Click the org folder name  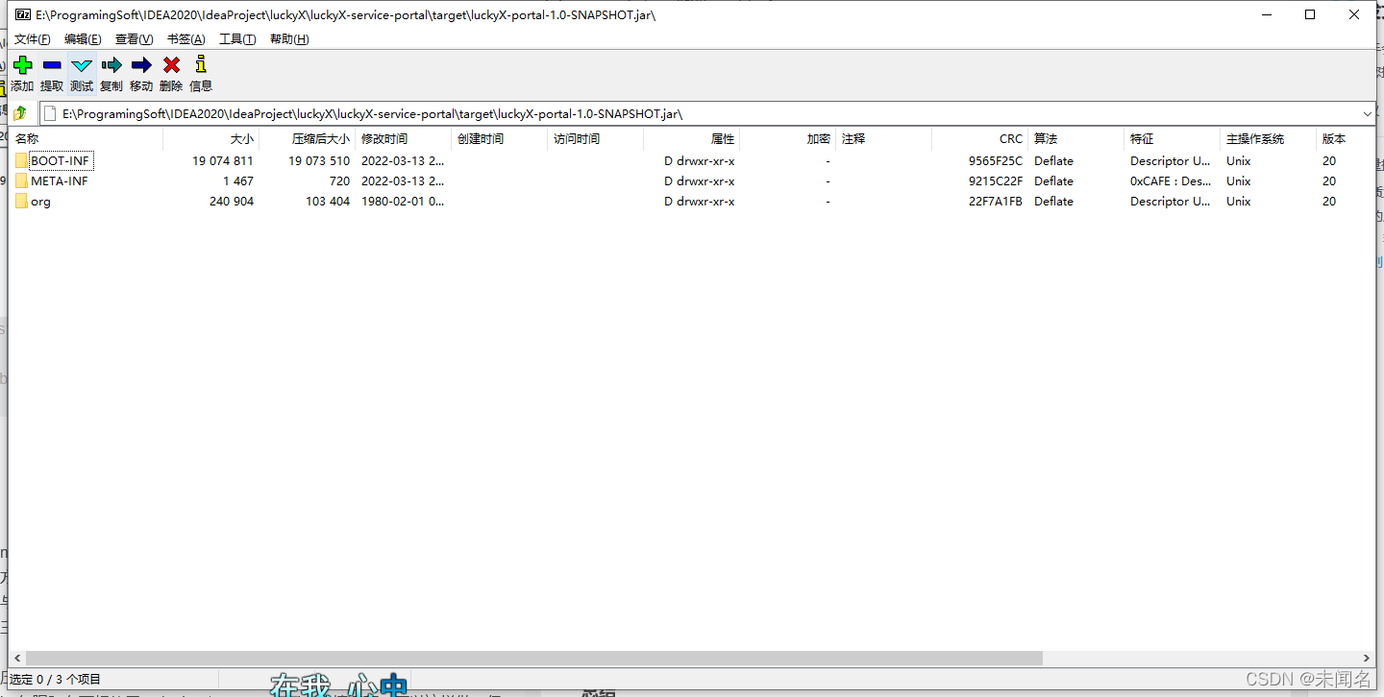(40, 202)
